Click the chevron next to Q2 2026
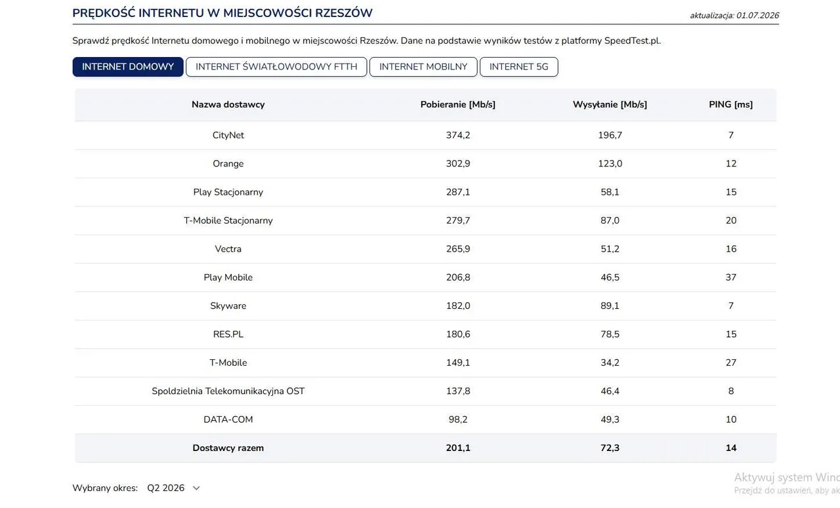 196,488
